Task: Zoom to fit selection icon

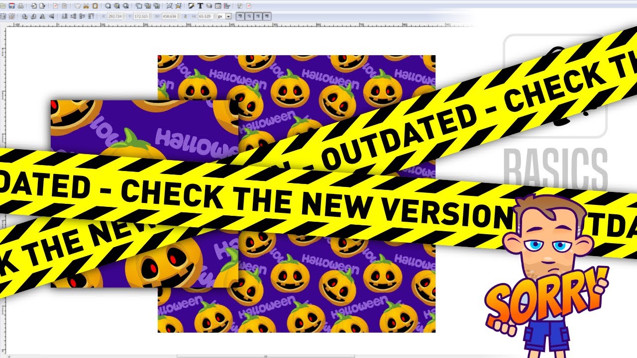Action: pyautogui.click(x=107, y=6)
